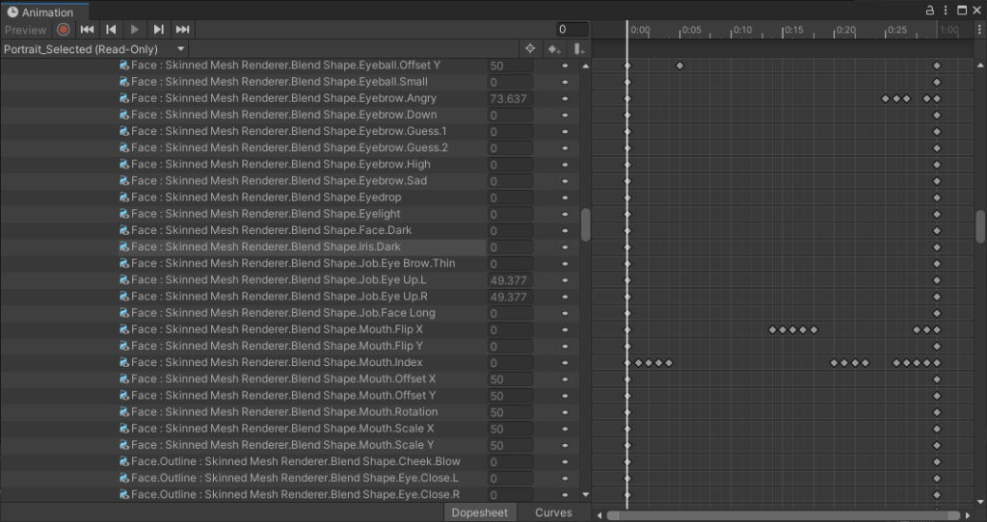Select the Eyebrow.Angry blend shape property
The image size is (987, 522).
[283, 98]
